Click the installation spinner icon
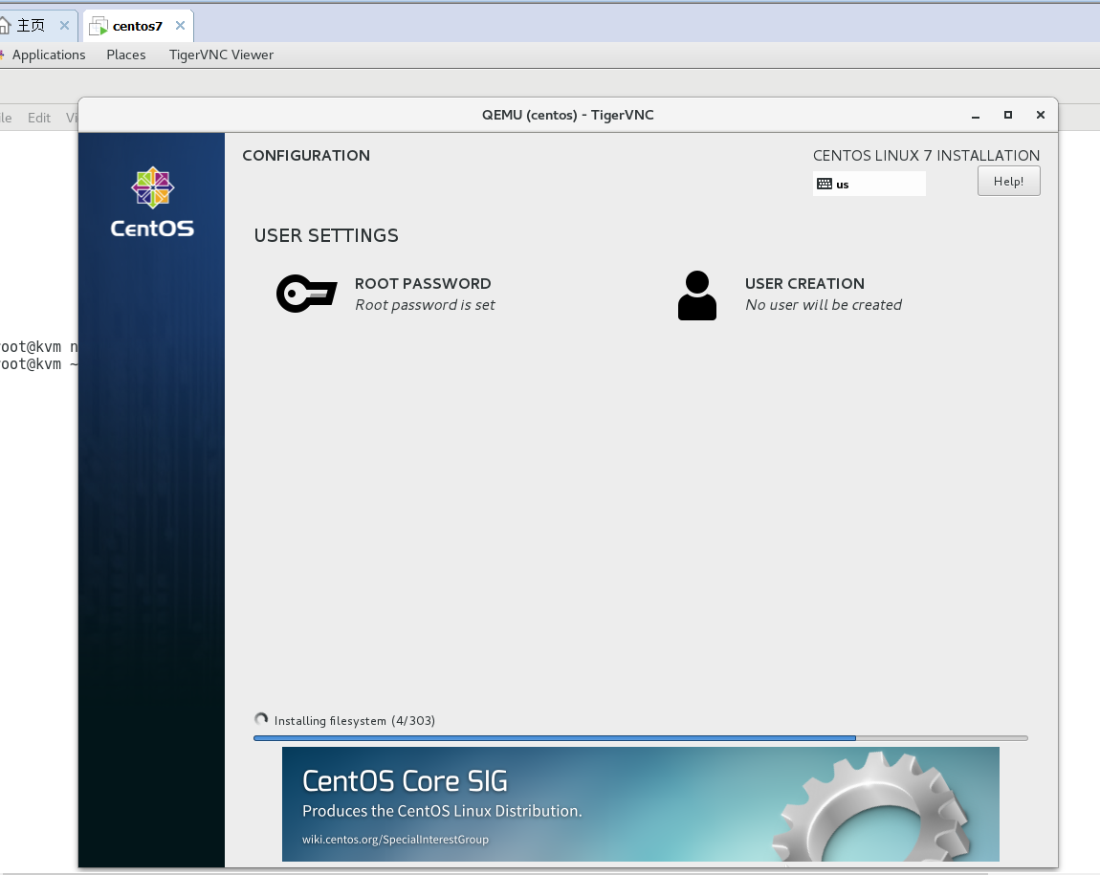Viewport: 1100px width, 875px height. [261, 719]
